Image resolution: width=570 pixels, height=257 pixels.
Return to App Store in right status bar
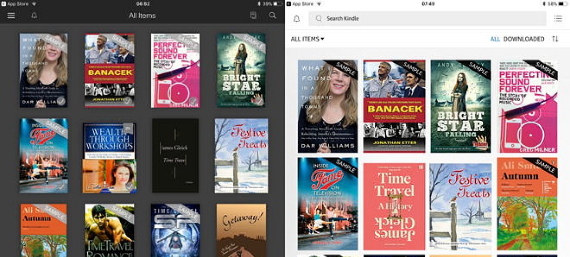pyautogui.click(x=299, y=3)
